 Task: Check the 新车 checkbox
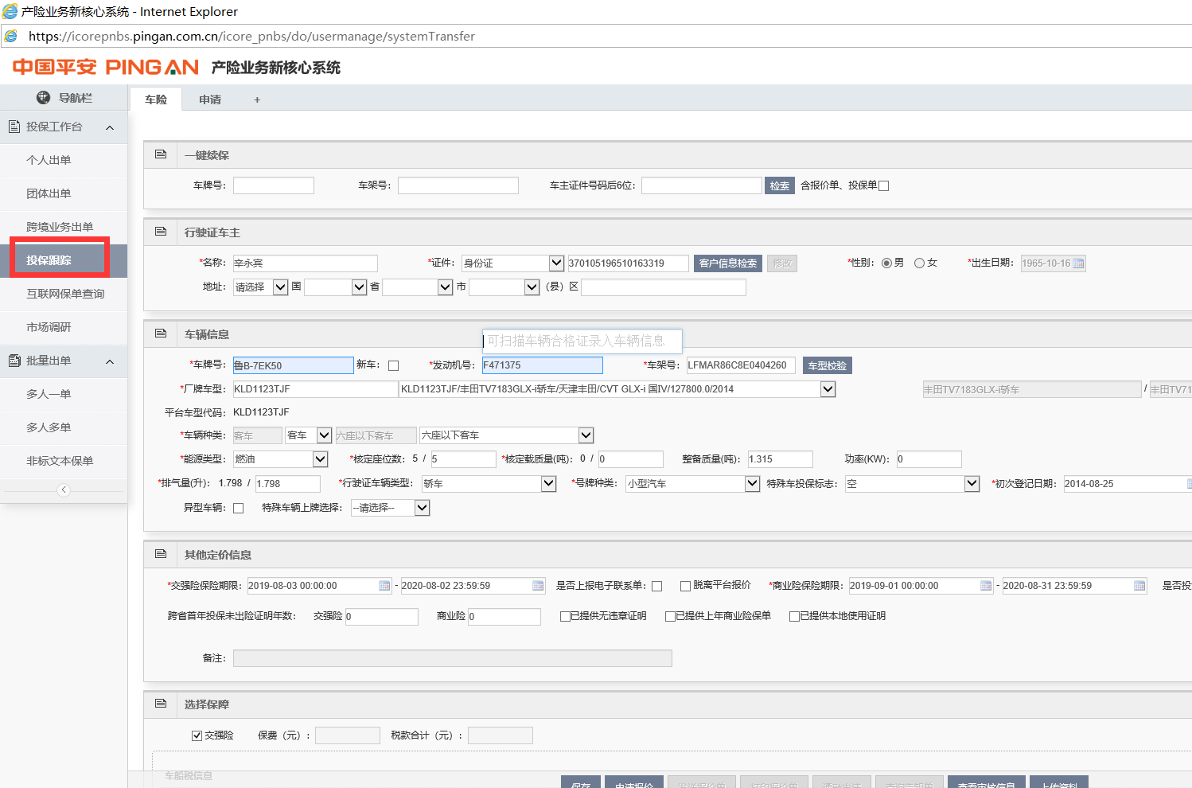pyautogui.click(x=393, y=366)
